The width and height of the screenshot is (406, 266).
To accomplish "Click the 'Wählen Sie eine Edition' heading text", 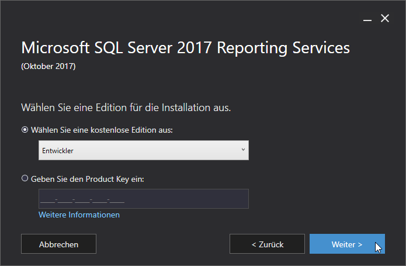I will click(x=126, y=108).
